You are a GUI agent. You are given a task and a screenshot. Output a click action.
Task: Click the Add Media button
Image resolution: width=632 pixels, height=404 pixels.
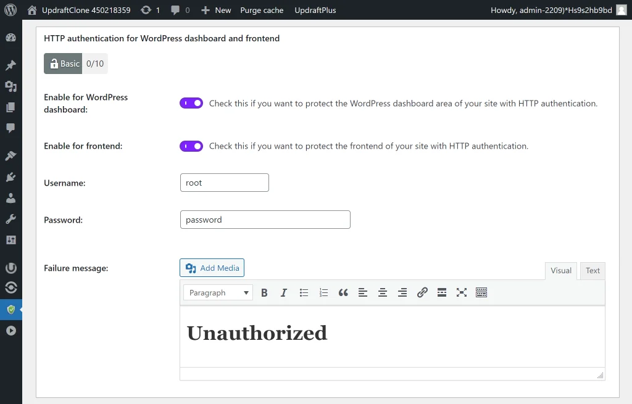pos(212,268)
